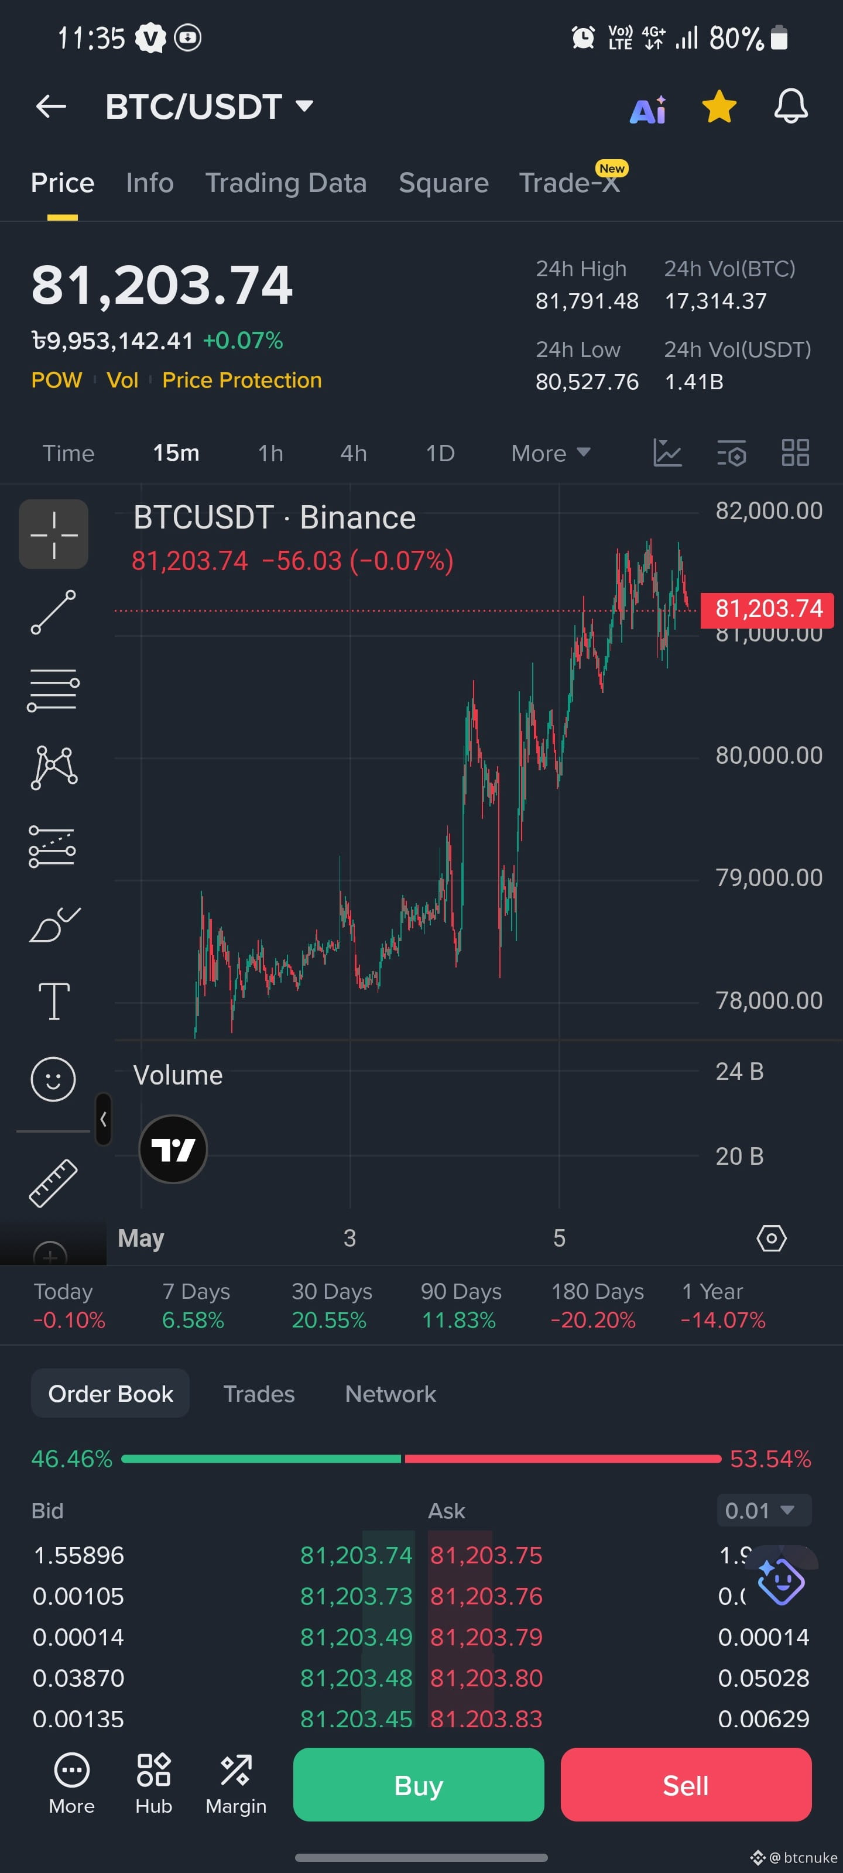Select the forecast/projection tool
The height and width of the screenshot is (1873, 843).
click(52, 846)
